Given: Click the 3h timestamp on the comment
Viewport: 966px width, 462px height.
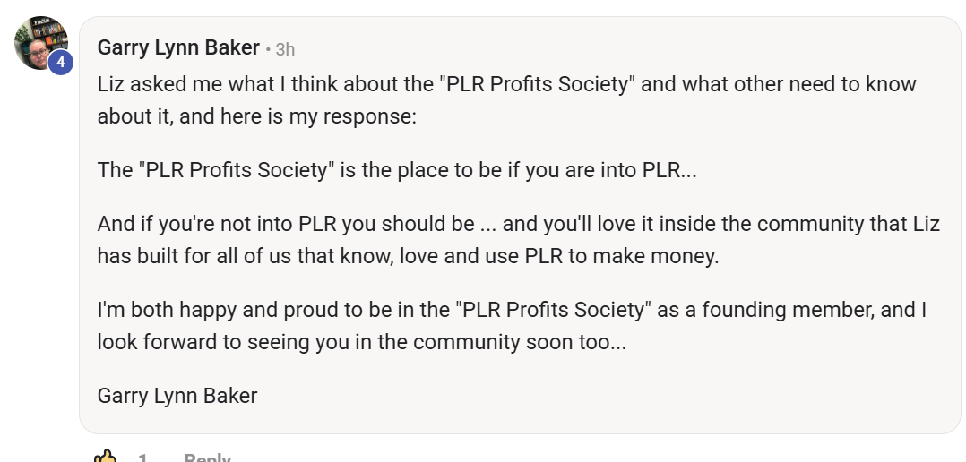Looking at the screenshot, I should click(x=285, y=49).
